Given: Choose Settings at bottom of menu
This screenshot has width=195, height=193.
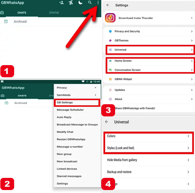Looking at the screenshot, I should click(x=77, y=183).
